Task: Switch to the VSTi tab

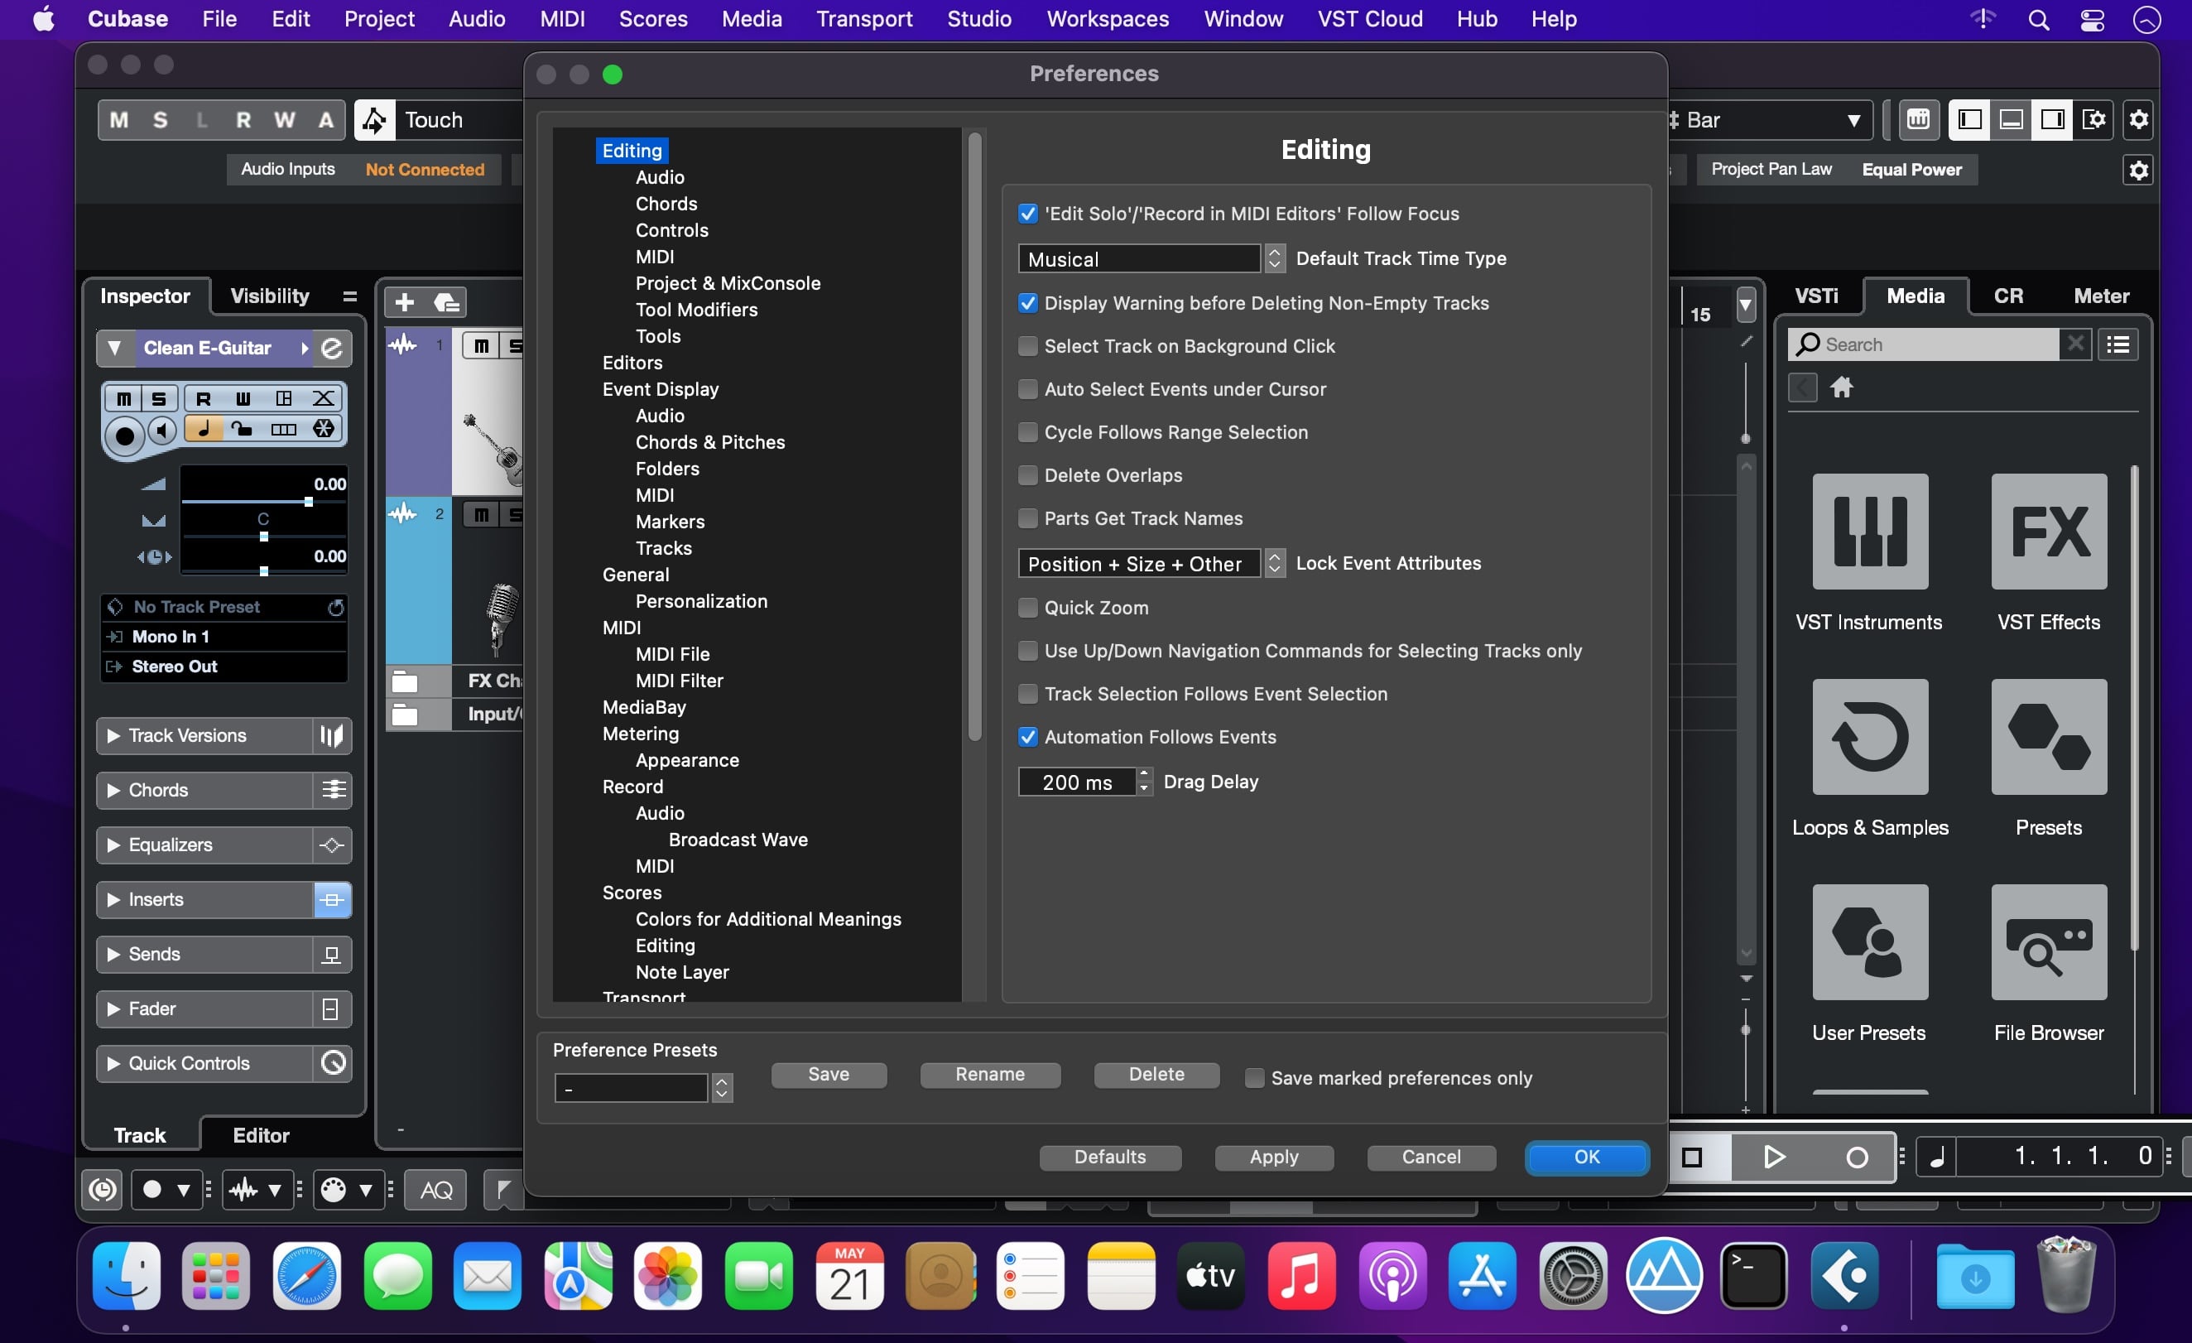Action: pyautogui.click(x=1815, y=296)
